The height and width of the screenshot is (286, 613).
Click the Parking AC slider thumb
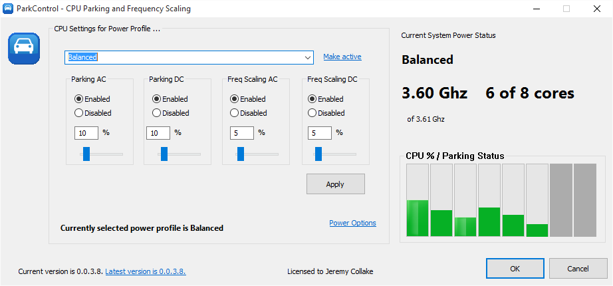(86, 154)
